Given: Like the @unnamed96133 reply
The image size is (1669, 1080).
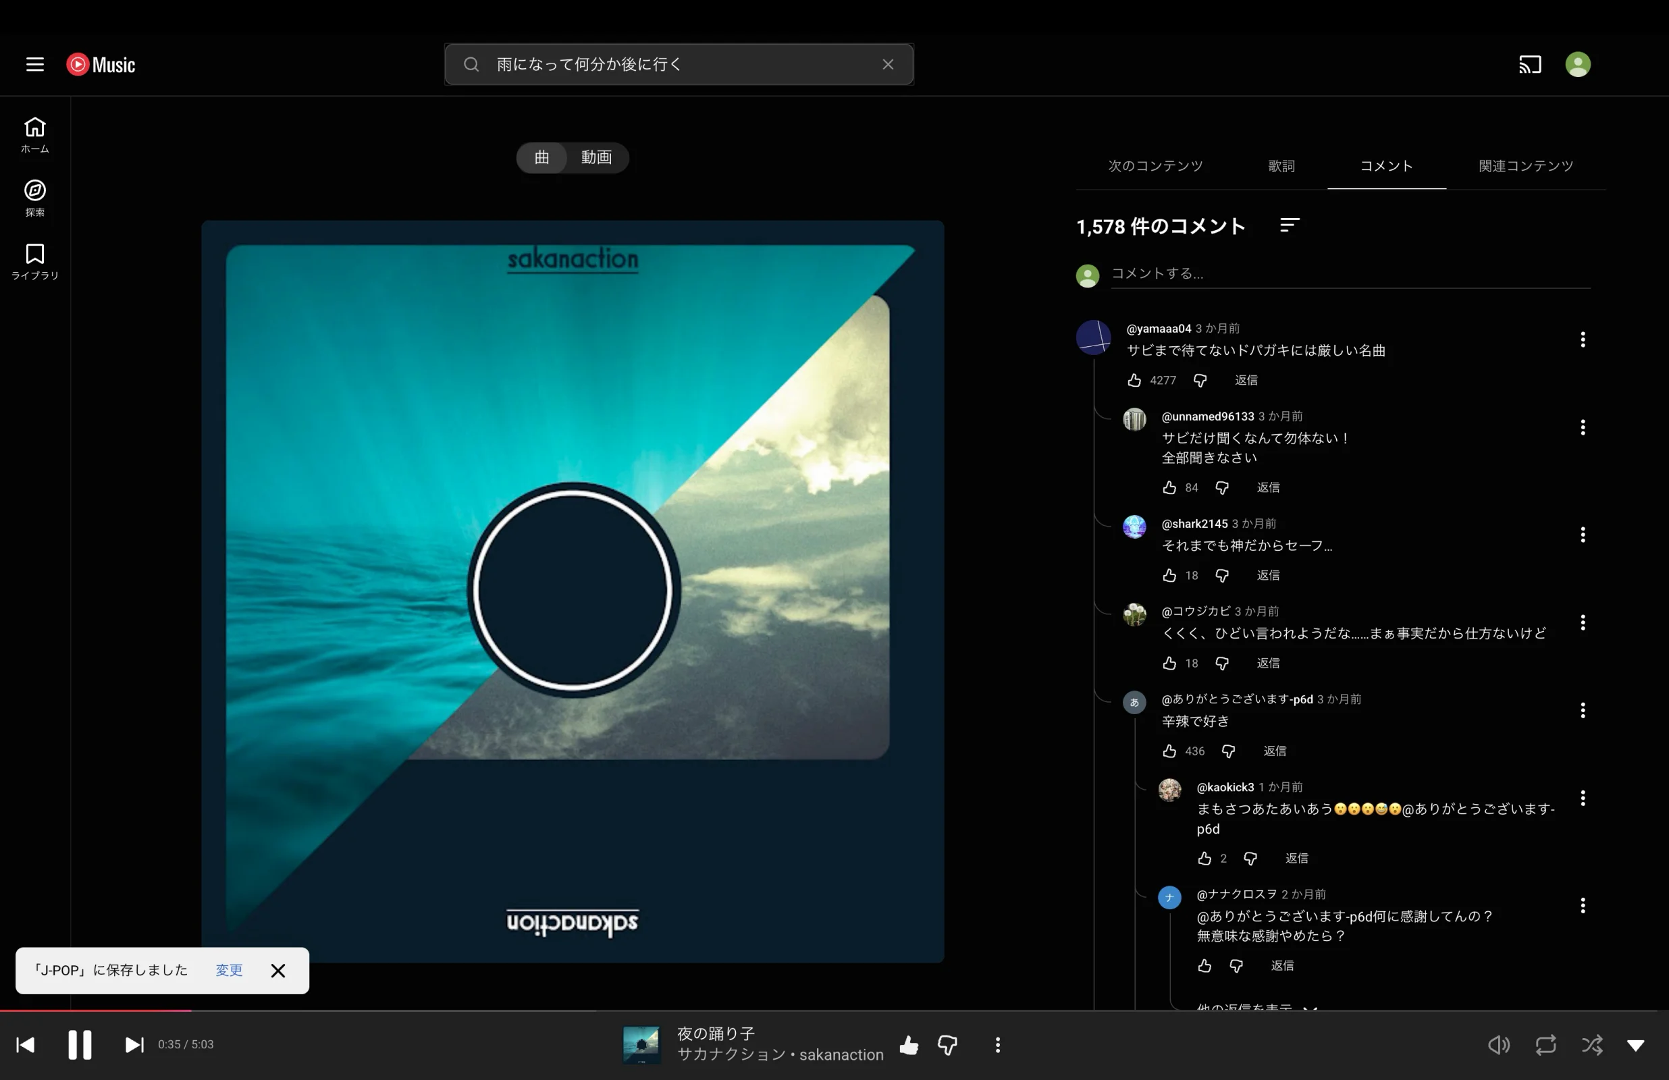Looking at the screenshot, I should tap(1169, 487).
